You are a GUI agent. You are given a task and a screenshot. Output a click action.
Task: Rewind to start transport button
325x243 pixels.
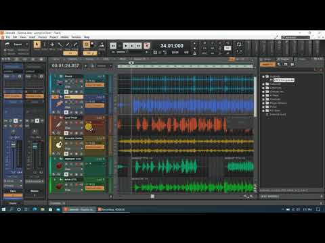113,46
